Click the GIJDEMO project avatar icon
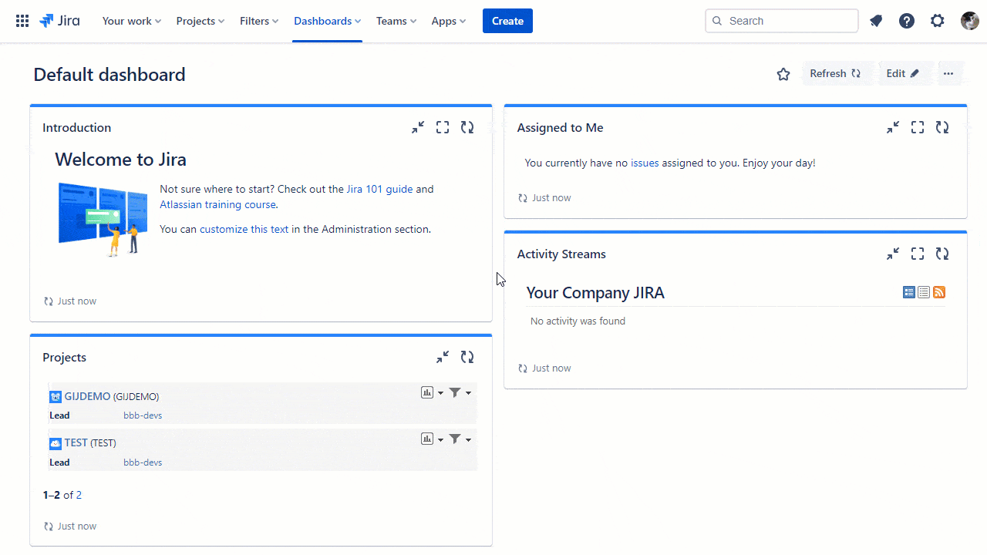 (56, 397)
